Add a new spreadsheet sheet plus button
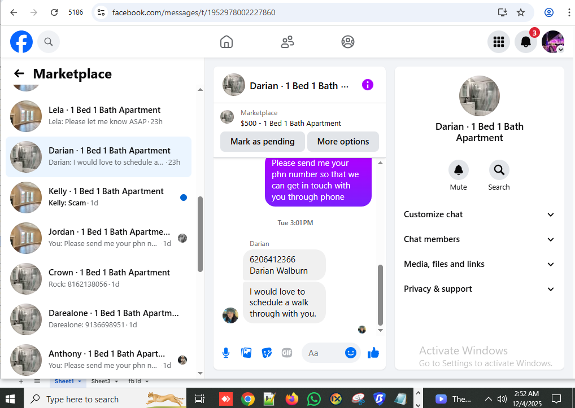The width and height of the screenshot is (575, 408). (x=21, y=381)
